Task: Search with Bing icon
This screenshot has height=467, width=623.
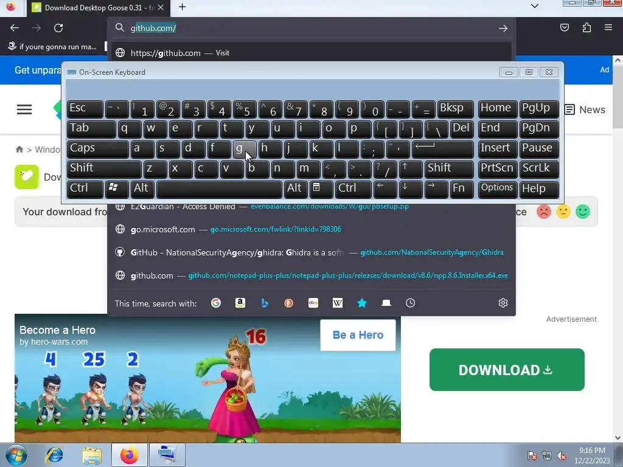Action: pyautogui.click(x=265, y=303)
